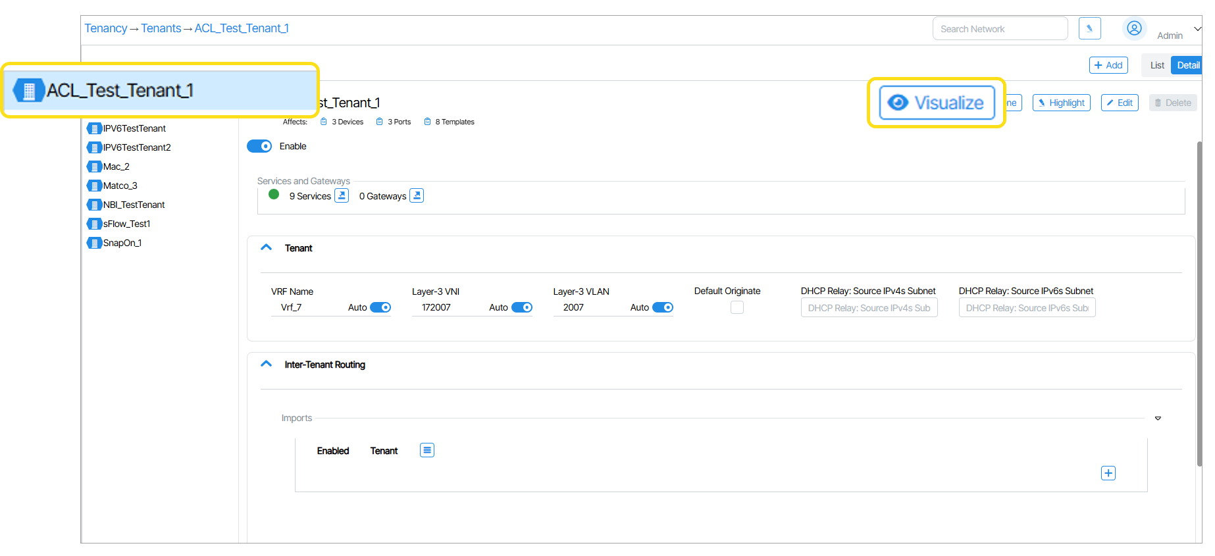Collapse the Imports subsection arrow
The image size is (1215, 556).
click(x=1158, y=418)
